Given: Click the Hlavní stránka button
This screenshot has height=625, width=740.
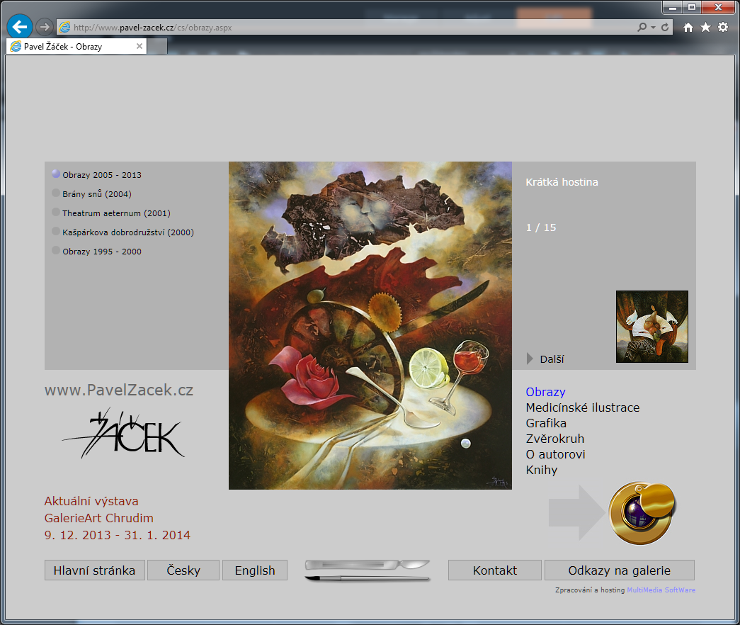Looking at the screenshot, I should 94,570.
